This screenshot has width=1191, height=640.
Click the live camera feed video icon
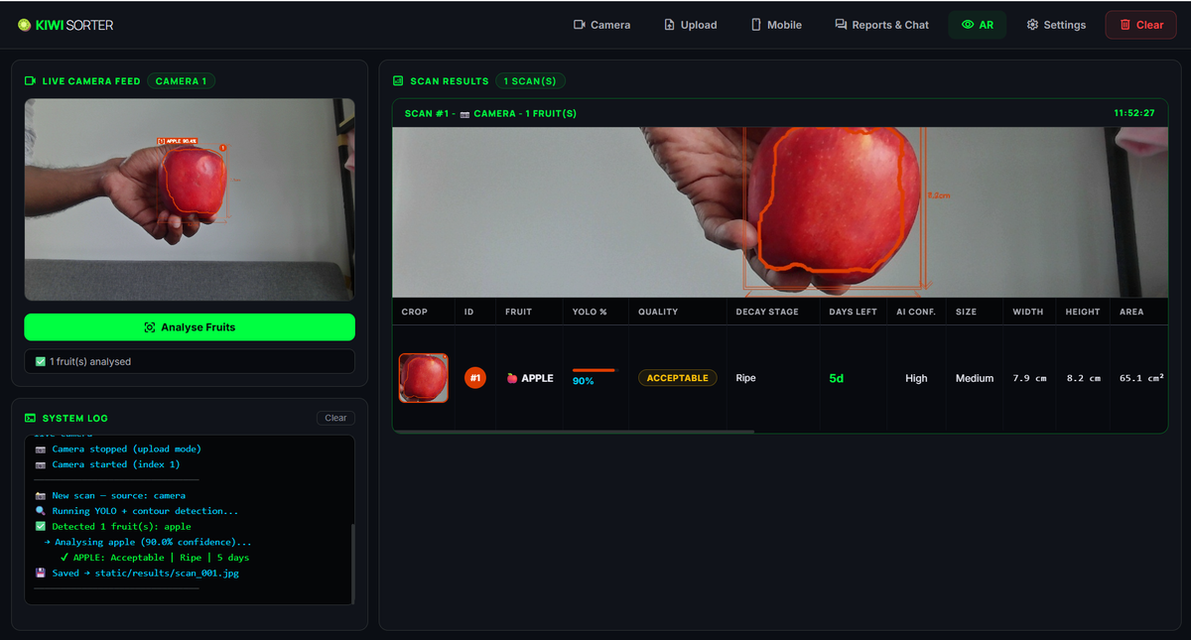pos(31,81)
